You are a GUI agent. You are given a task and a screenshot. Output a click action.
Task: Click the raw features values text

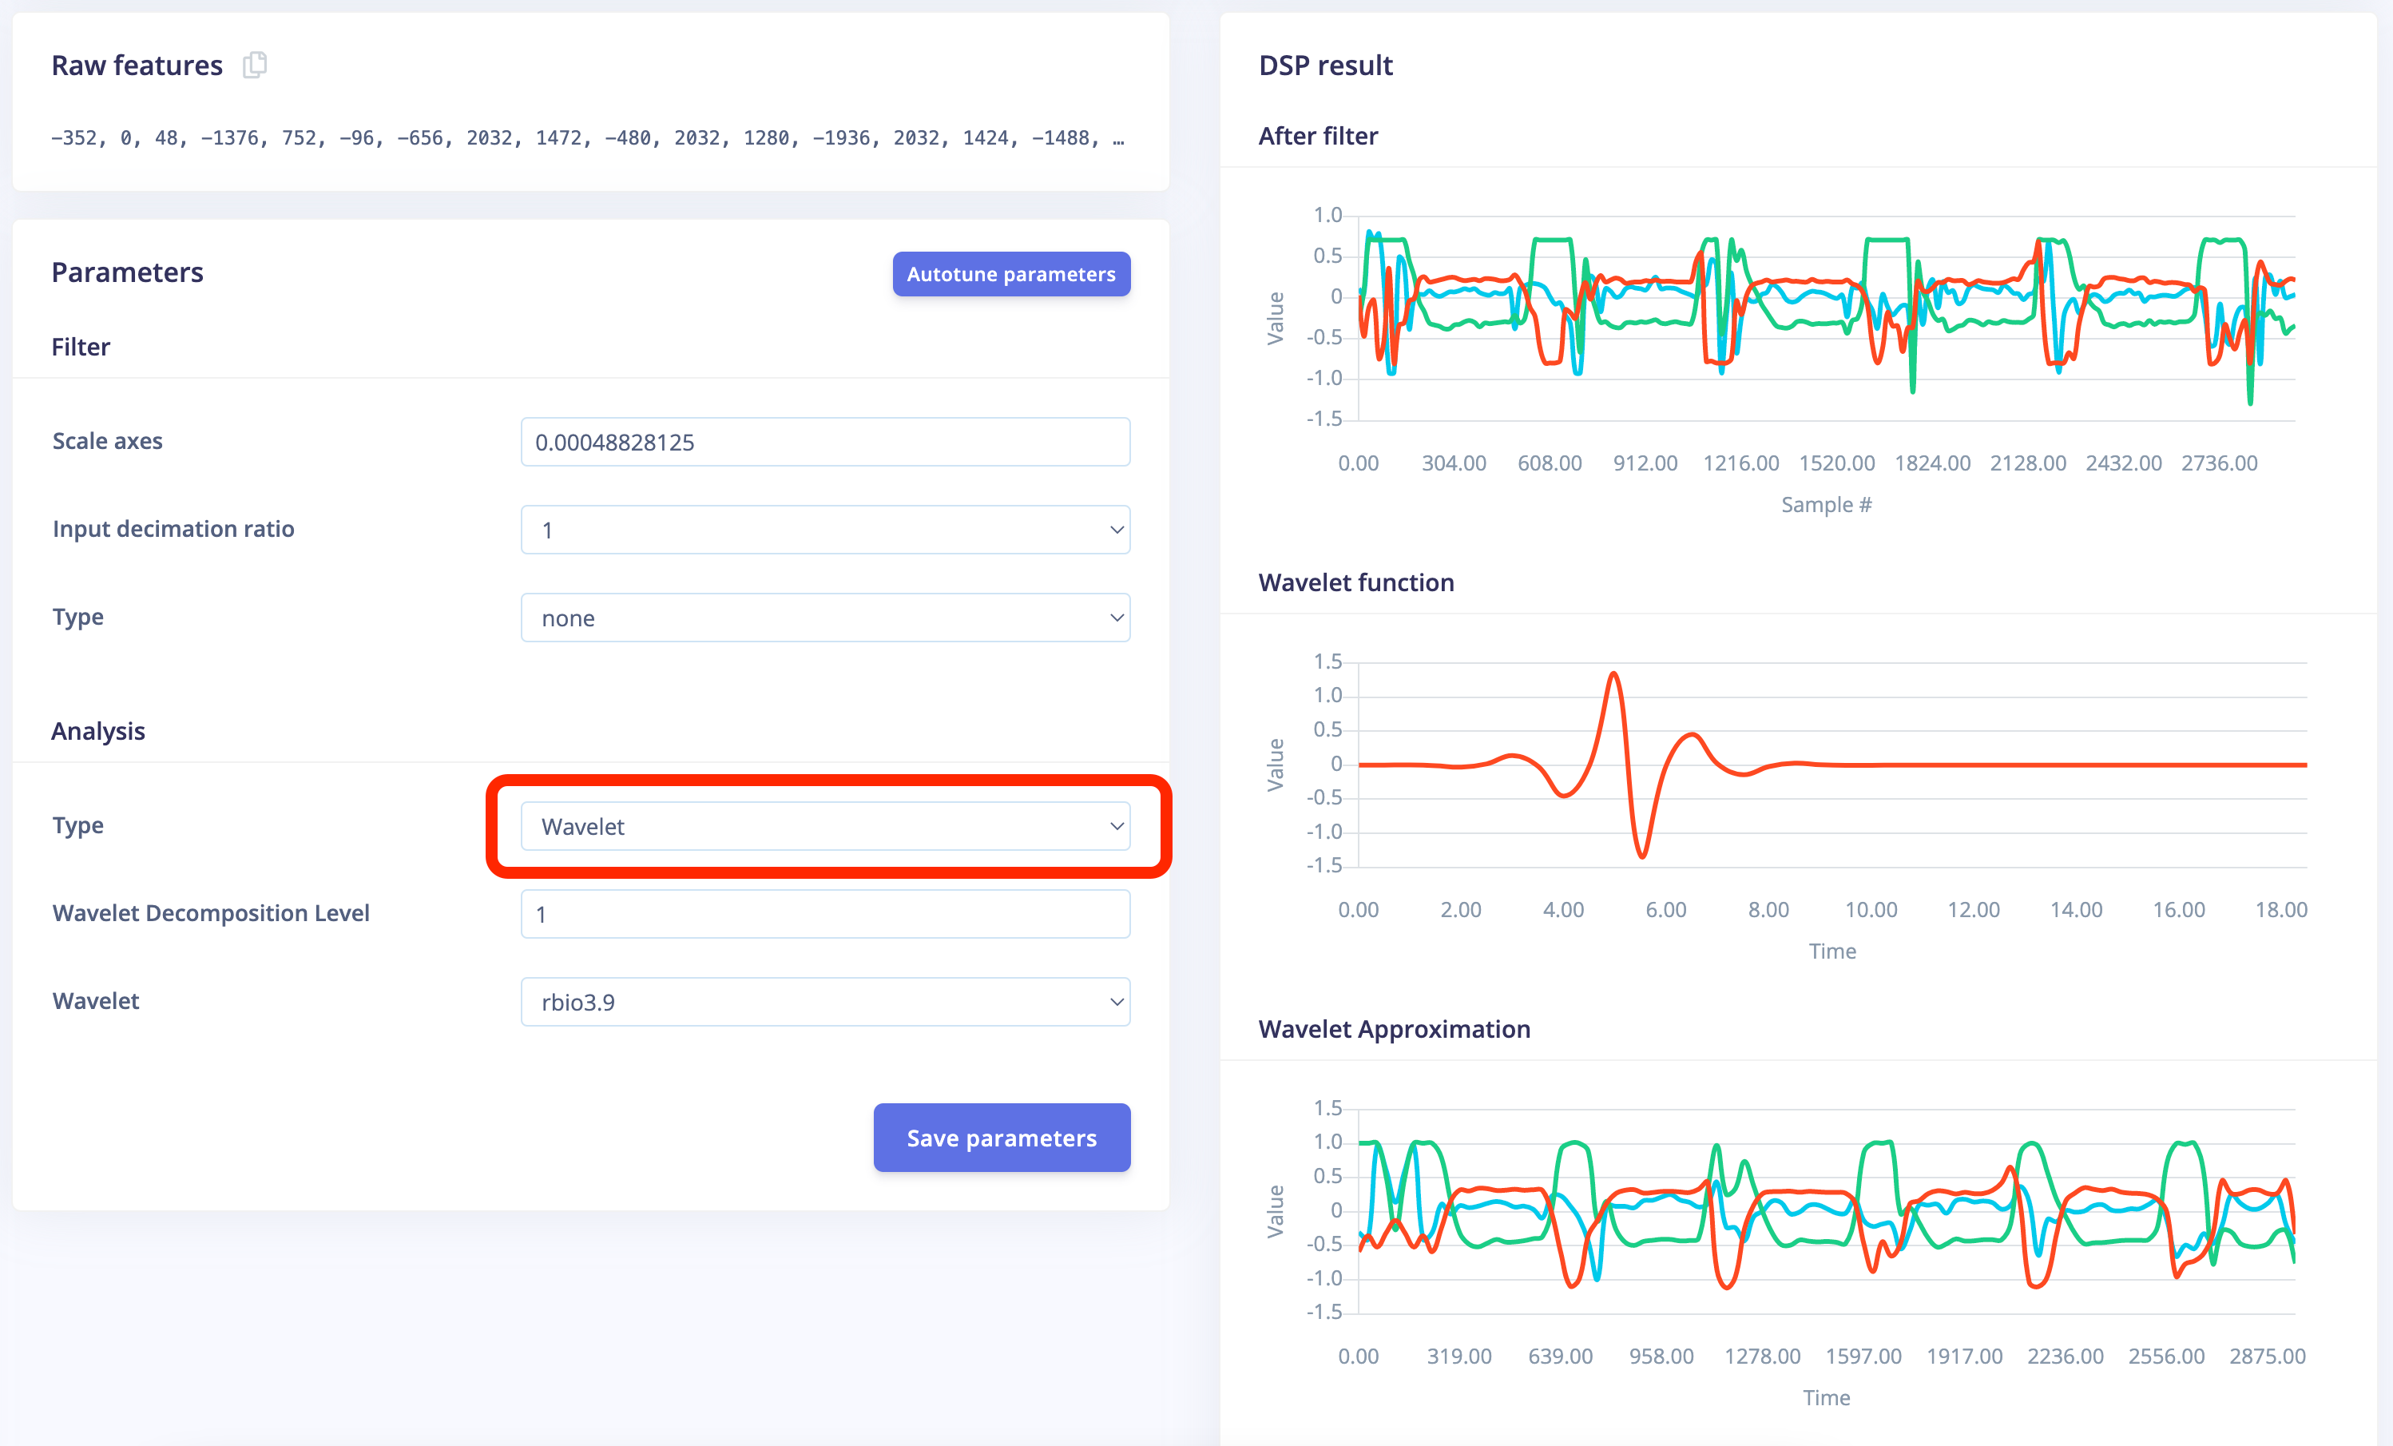point(586,138)
